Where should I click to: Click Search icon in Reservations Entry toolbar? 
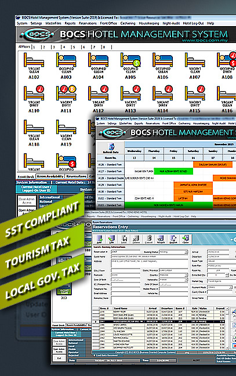[x=161, y=239]
